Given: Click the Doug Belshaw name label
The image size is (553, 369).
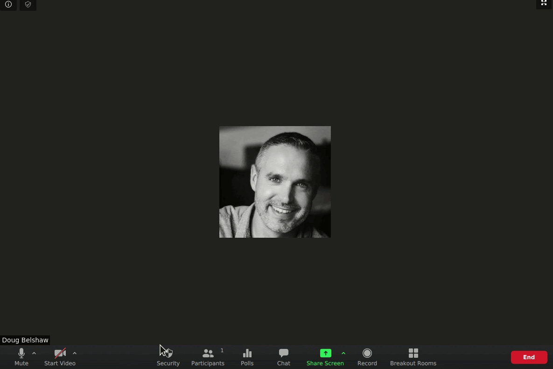Looking at the screenshot, I should pos(25,340).
